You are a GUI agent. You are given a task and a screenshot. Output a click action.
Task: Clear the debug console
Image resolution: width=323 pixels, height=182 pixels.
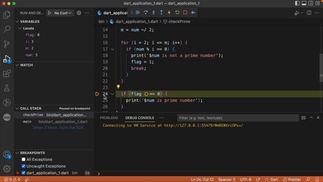(x=303, y=118)
